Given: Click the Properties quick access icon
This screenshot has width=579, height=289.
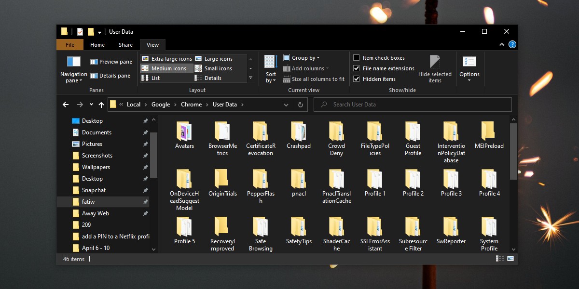Looking at the screenshot, I should tap(80, 32).
